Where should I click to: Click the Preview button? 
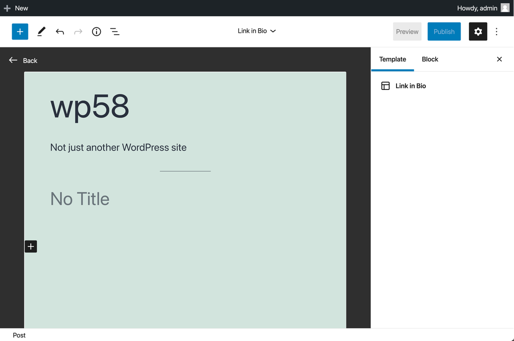tap(407, 32)
